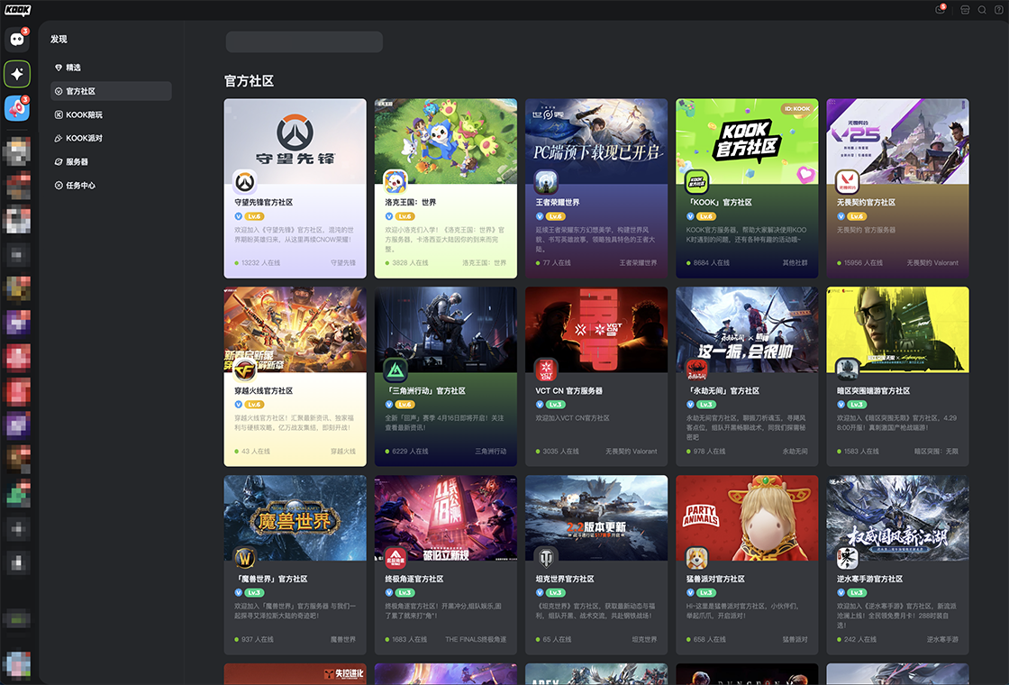The image size is (1009, 685).
Task: Click the CF avatar on 穿越火线 card
Action: coord(244,370)
